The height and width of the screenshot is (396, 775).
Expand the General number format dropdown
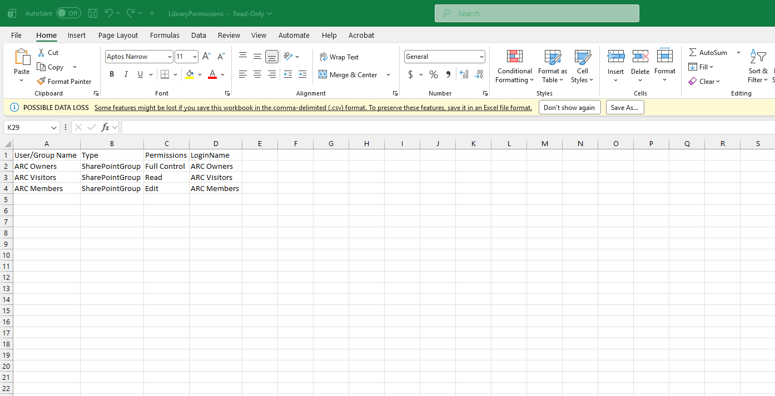click(481, 57)
